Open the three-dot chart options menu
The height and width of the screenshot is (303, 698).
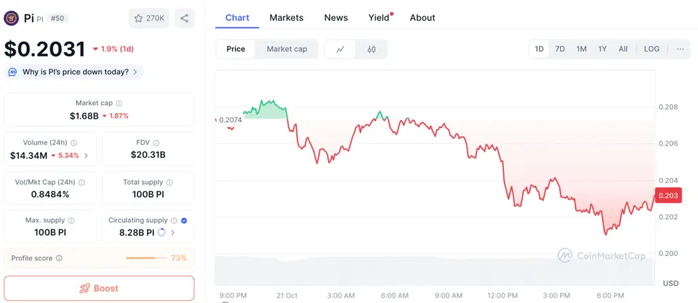(680, 49)
